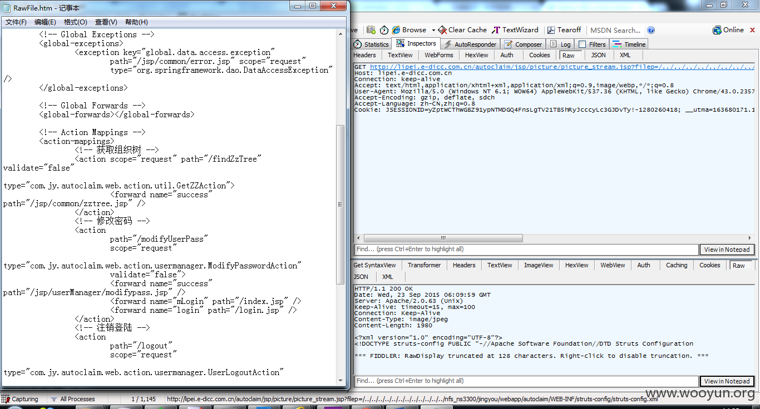
Task: Click the All Processes filter in status bar
Action: (x=72, y=399)
